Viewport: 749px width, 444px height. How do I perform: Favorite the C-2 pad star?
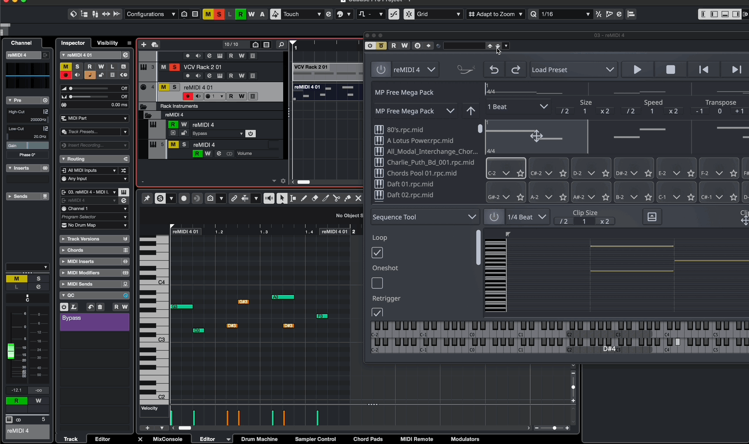(x=520, y=173)
